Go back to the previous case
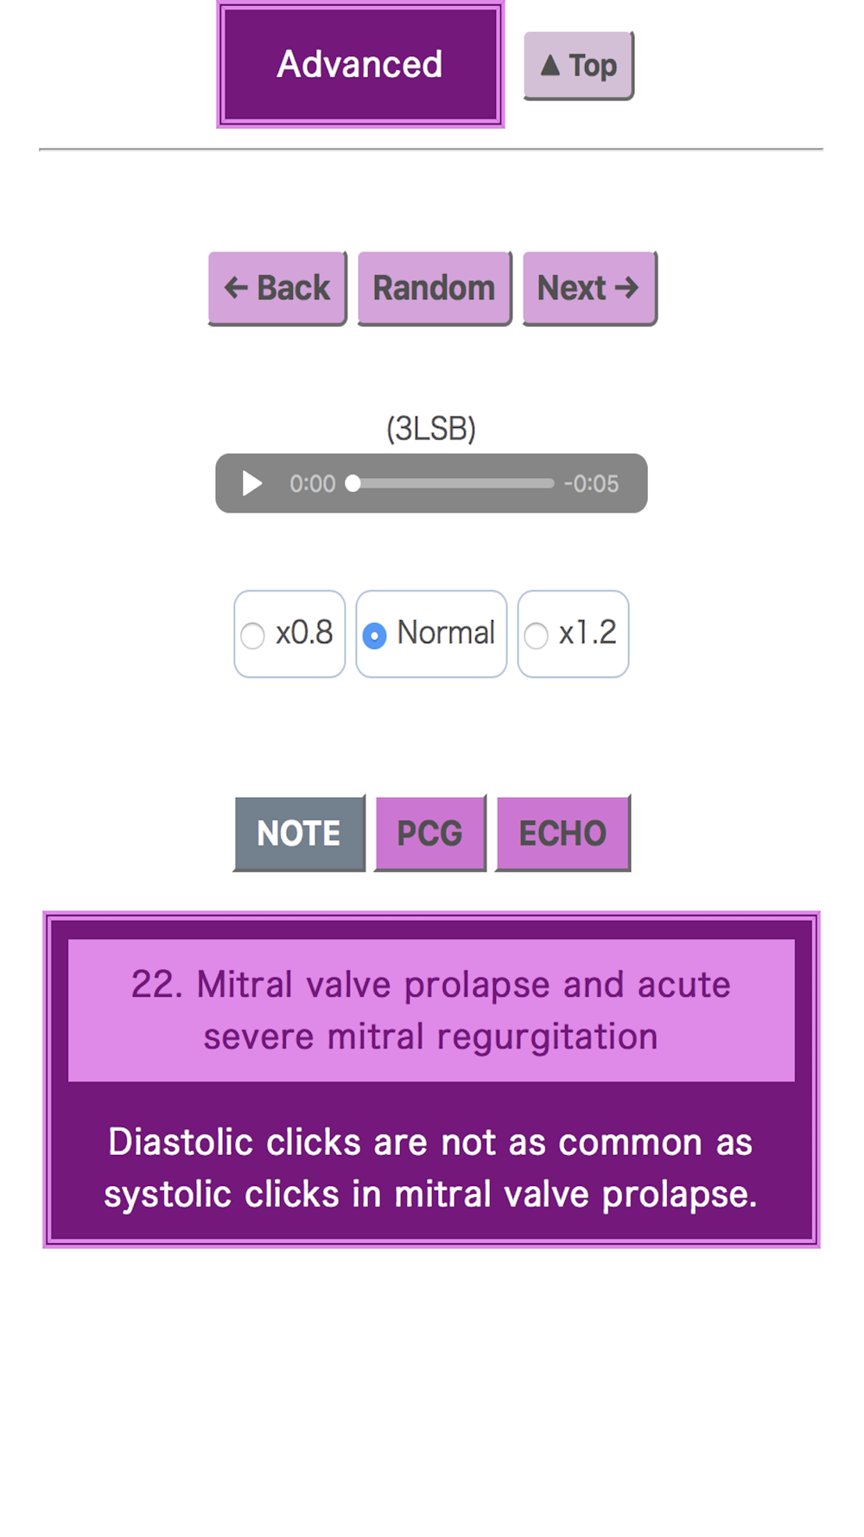This screenshot has width=864, height=1537. pyautogui.click(x=277, y=288)
